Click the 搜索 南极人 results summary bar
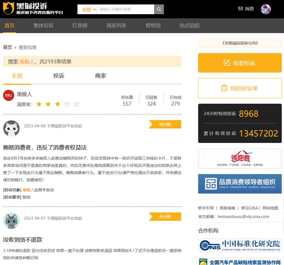The width and height of the screenshot is (284, 265). point(92,61)
